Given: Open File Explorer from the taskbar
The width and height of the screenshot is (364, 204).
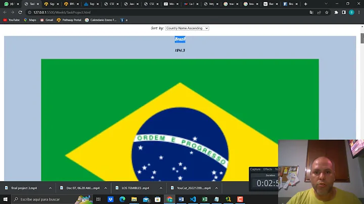Looking at the screenshot, I should pos(134,199).
